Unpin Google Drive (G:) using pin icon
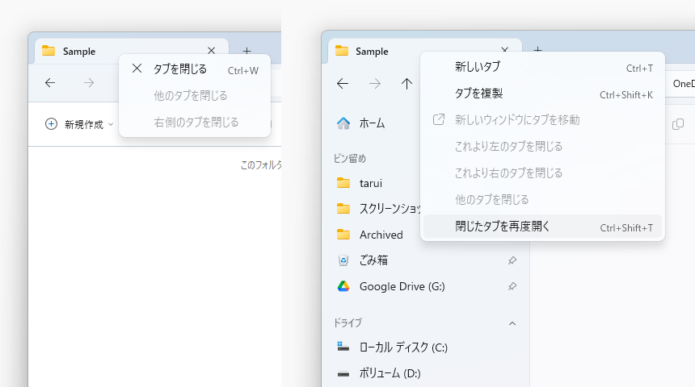 (512, 286)
